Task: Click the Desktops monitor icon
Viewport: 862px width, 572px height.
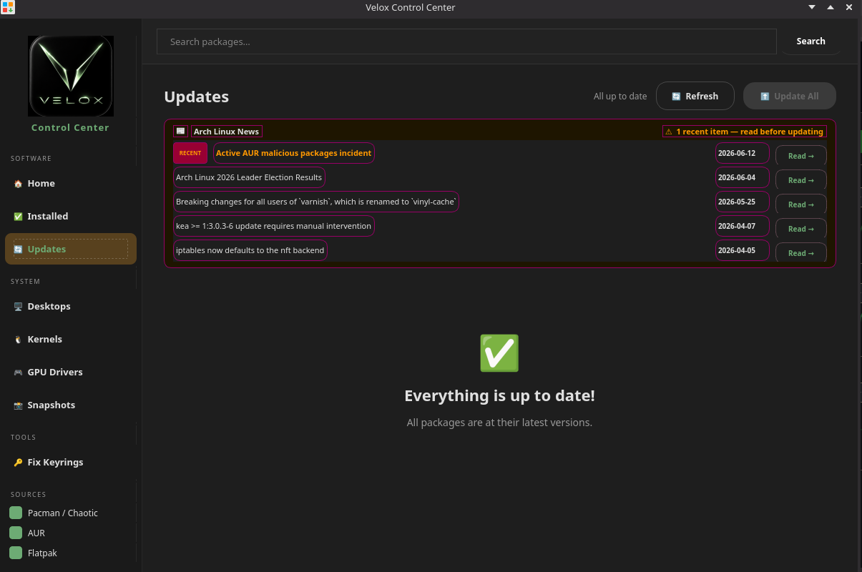Action: (18, 307)
